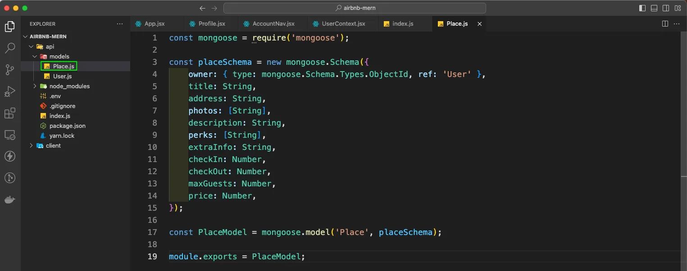
Task: Toggle the secondary side bar layout icon
Action: click(666, 8)
